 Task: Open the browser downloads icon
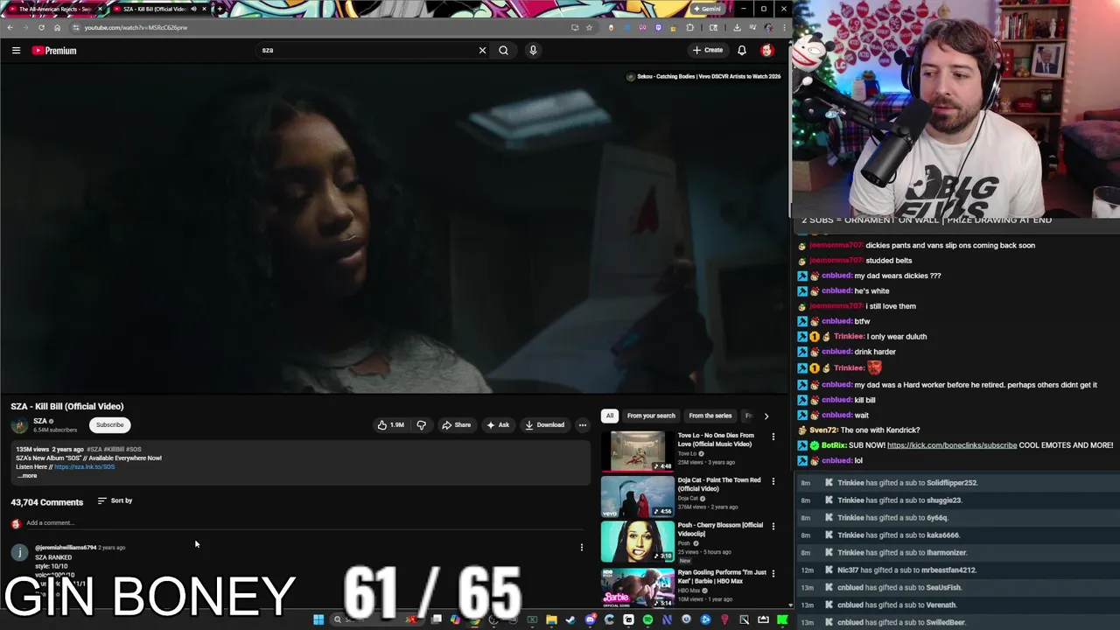(737, 27)
